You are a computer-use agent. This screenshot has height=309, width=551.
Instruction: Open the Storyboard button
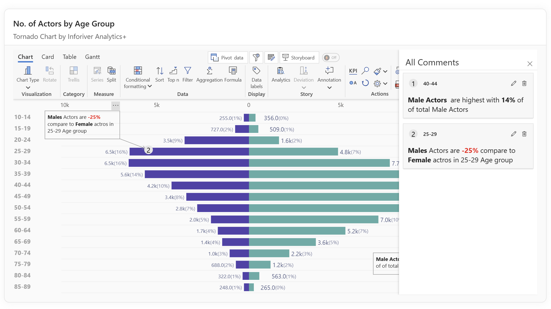click(299, 58)
